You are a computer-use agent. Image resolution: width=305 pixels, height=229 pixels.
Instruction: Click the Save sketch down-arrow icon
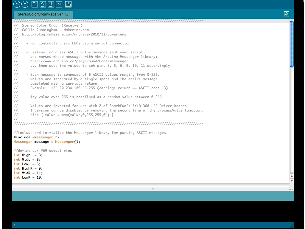pyautogui.click(x=51, y=4)
